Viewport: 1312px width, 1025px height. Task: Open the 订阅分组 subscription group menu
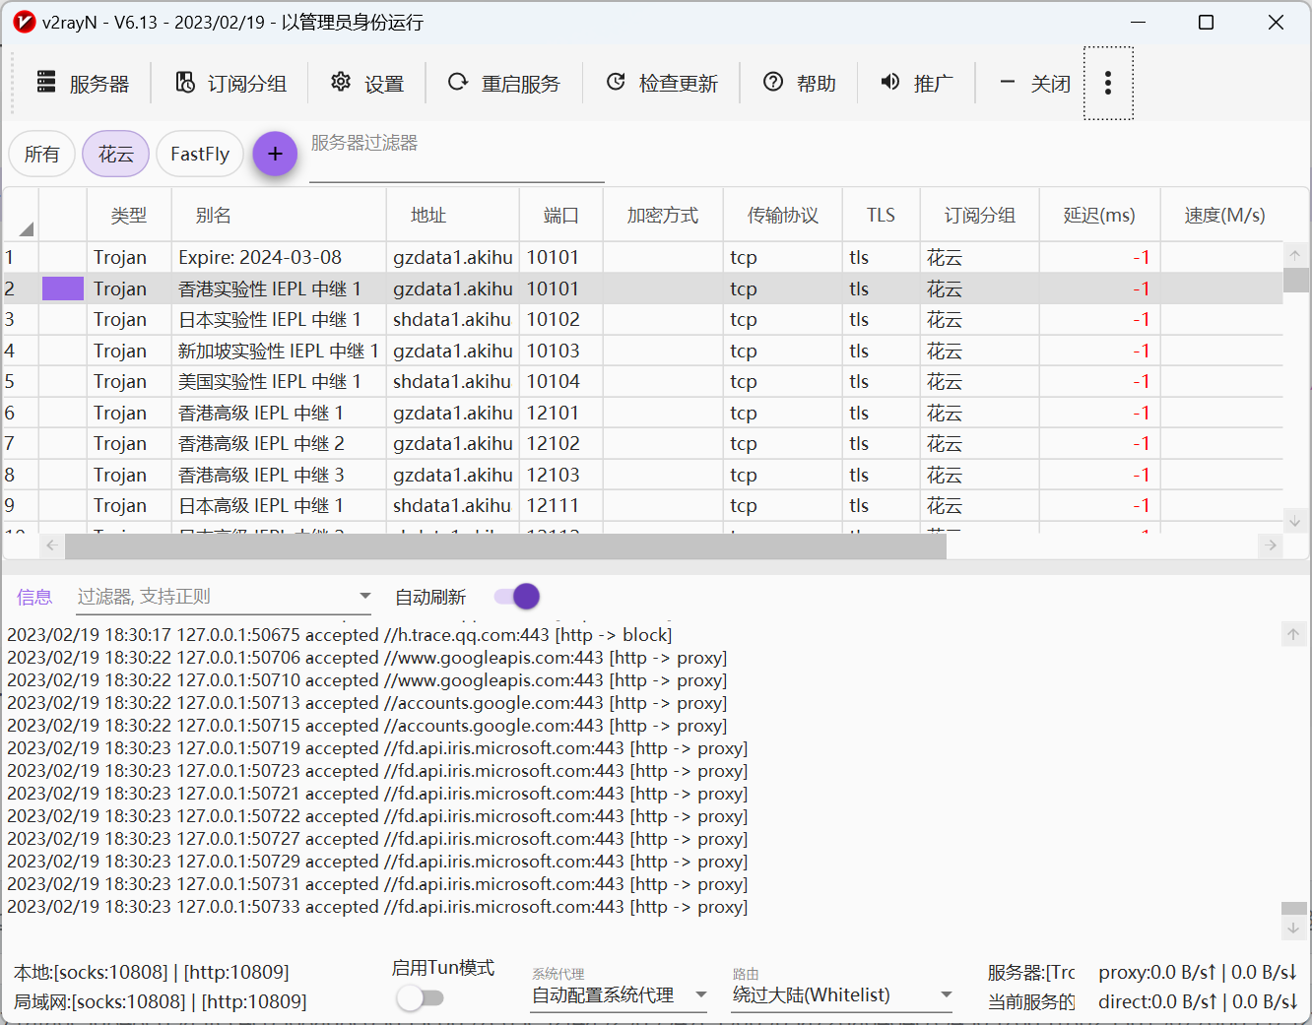coord(230,84)
